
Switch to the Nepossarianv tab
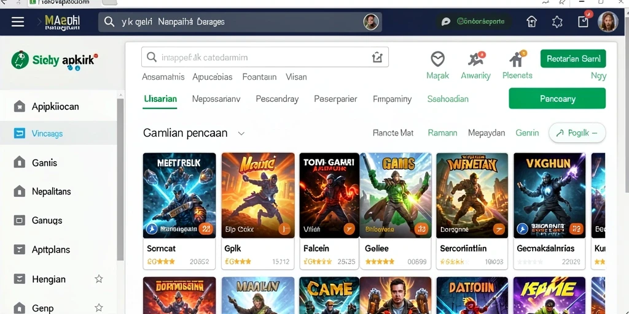pos(216,99)
